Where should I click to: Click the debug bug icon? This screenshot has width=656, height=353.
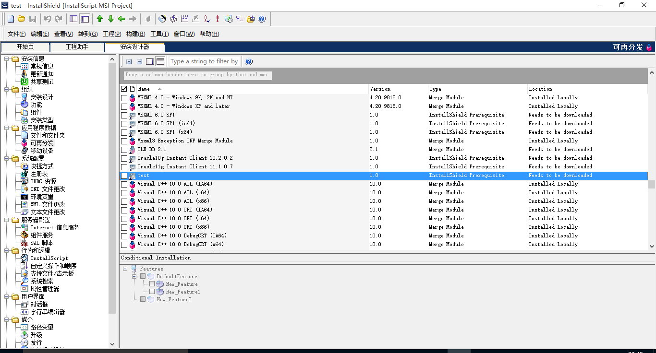(x=147, y=19)
